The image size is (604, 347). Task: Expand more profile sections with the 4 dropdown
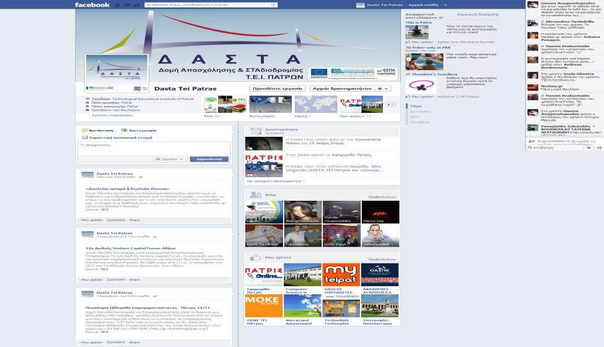391,104
